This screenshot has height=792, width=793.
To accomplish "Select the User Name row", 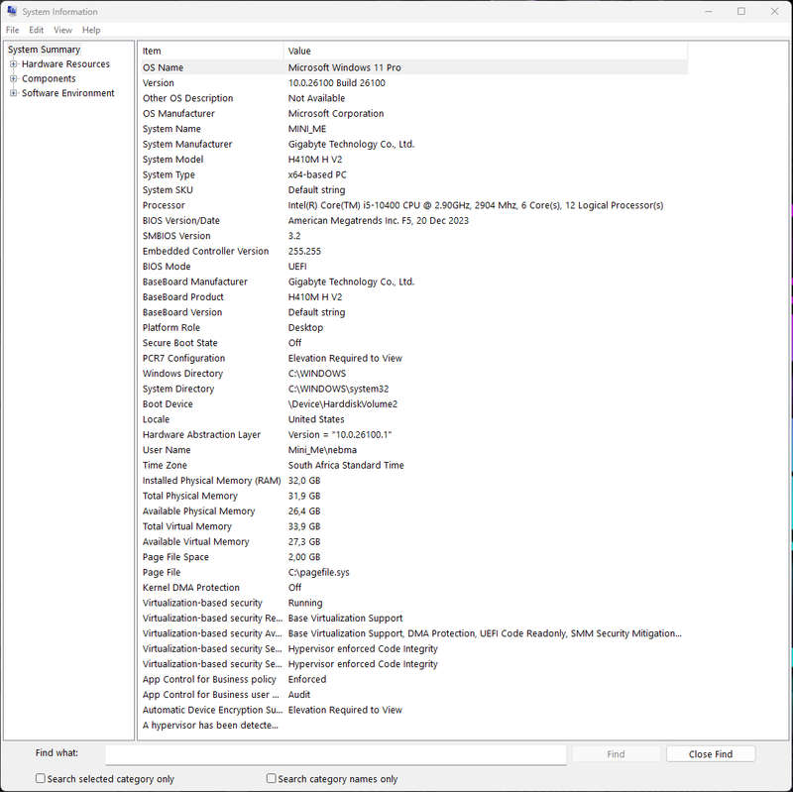I will [413, 450].
